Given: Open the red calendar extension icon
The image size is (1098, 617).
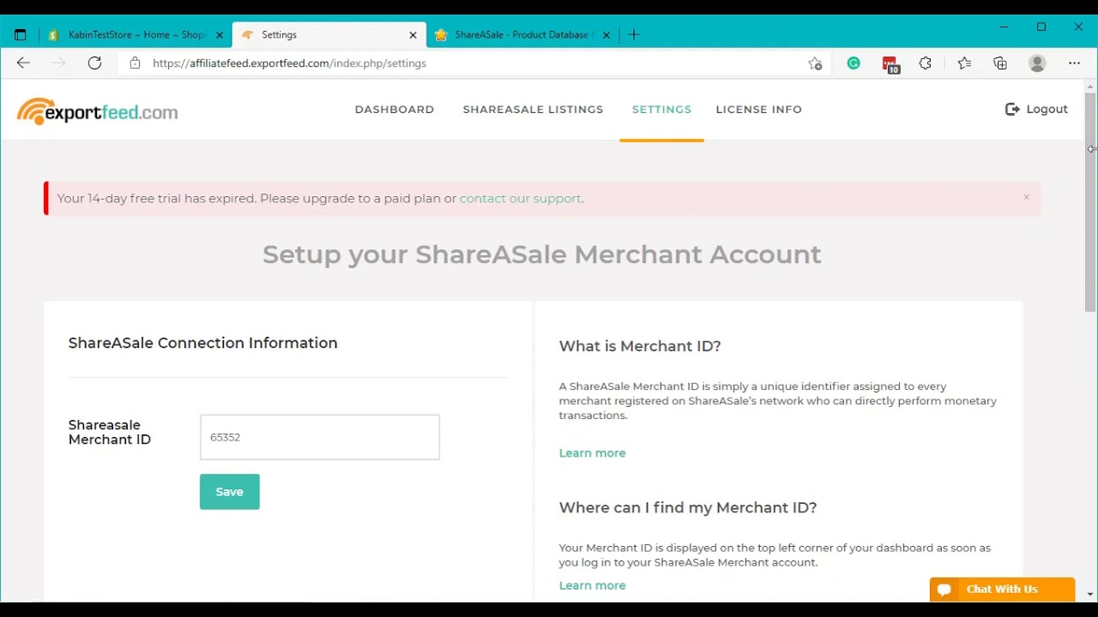Looking at the screenshot, I should [x=890, y=64].
